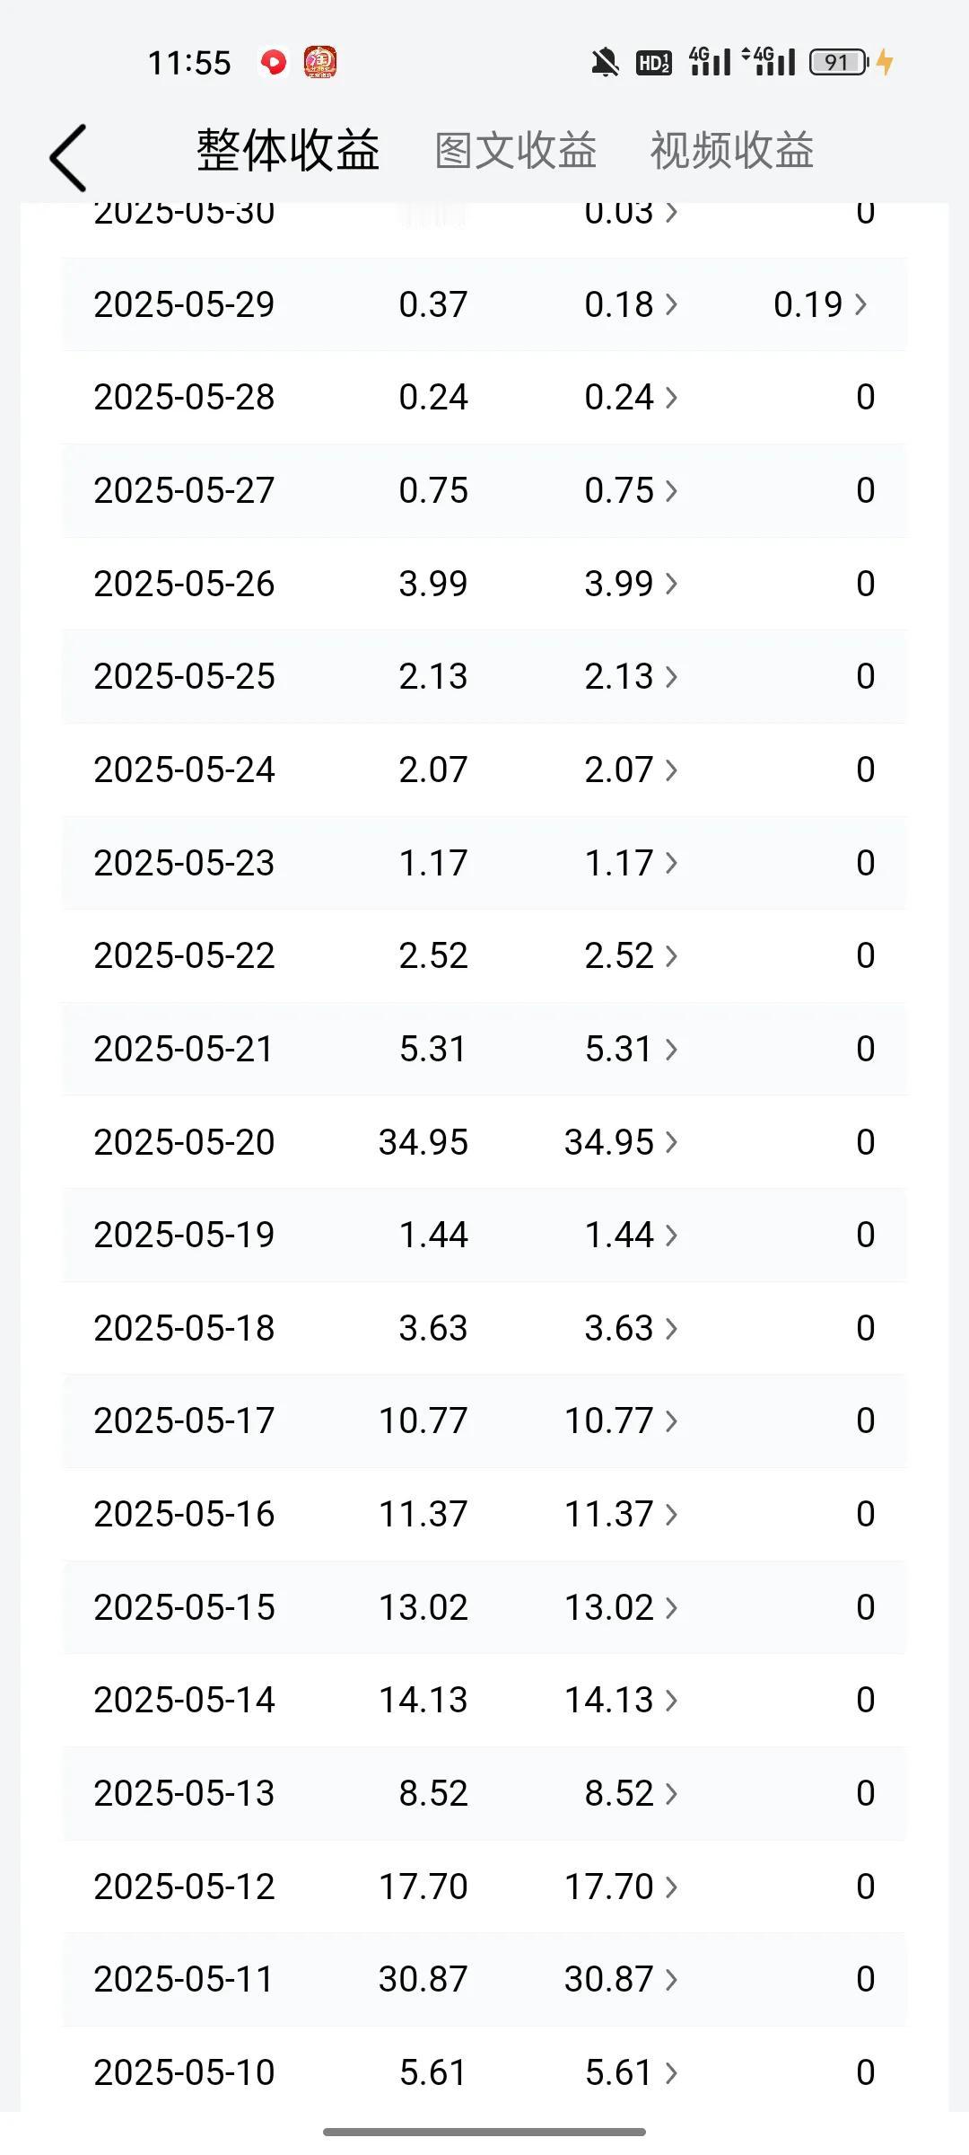The width and height of the screenshot is (969, 2155).
Task: Open the 17.70 detail for 2025-05-12
Action: [621, 1886]
